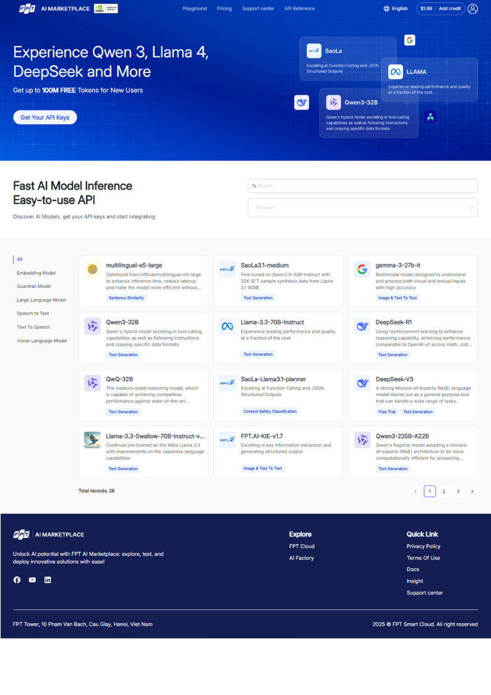This screenshot has width=491, height=695.
Task: Click the DeepSeek-V3 whale icon
Action: point(362,383)
